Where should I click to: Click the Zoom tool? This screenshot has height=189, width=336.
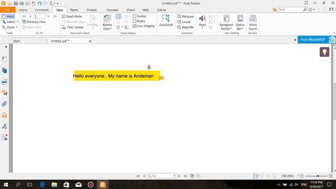pyautogui.click(x=8, y=27)
